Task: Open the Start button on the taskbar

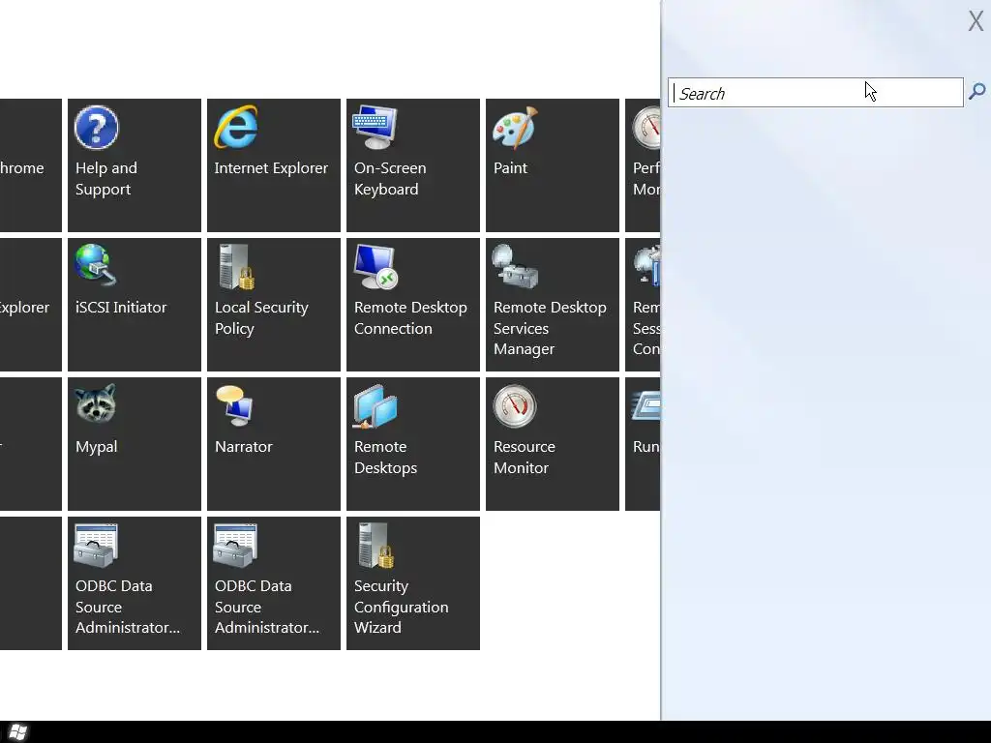Action: click(17, 732)
